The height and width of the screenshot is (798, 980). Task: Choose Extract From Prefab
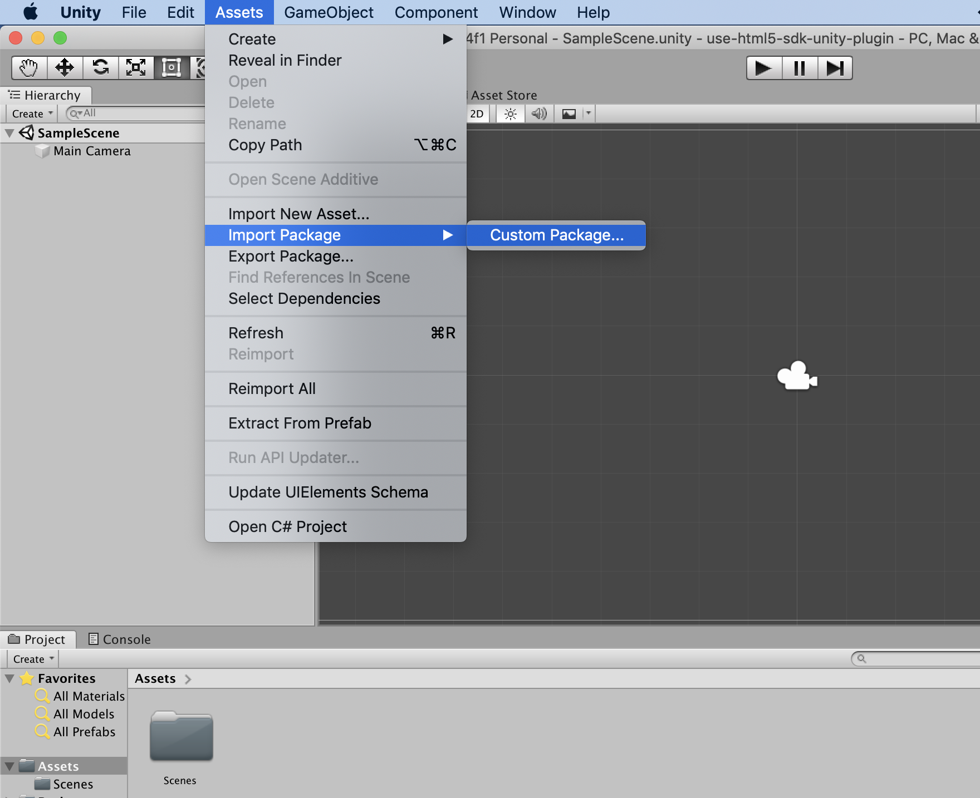coord(336,423)
